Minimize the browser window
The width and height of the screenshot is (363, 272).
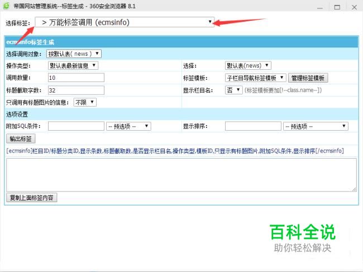point(320,7)
